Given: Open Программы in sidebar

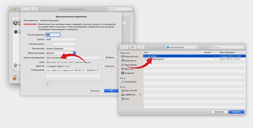Looking at the screenshot, I should (129, 65).
